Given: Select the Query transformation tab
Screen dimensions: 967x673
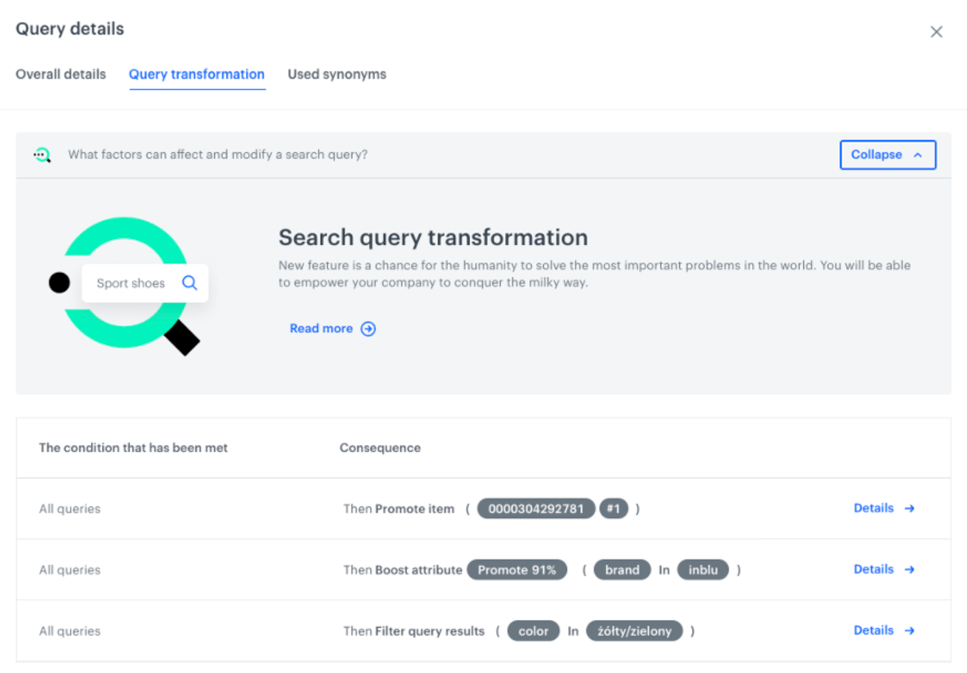Looking at the screenshot, I should 196,74.
